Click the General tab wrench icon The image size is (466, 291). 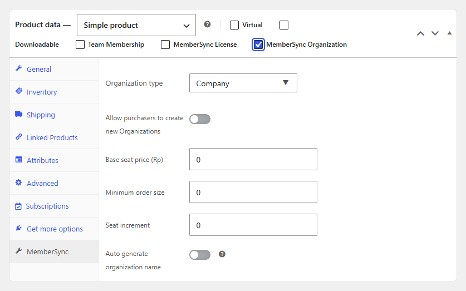[x=19, y=68]
